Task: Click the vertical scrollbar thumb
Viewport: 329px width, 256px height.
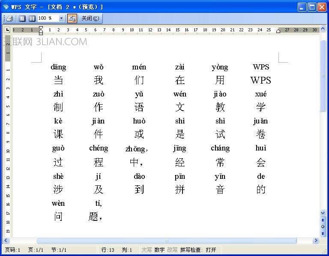Action: [x=323, y=75]
